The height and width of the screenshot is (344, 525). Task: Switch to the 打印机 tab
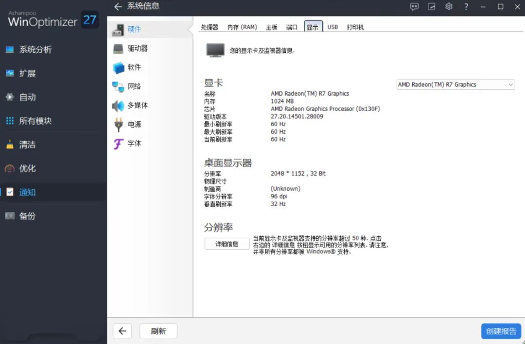point(355,27)
